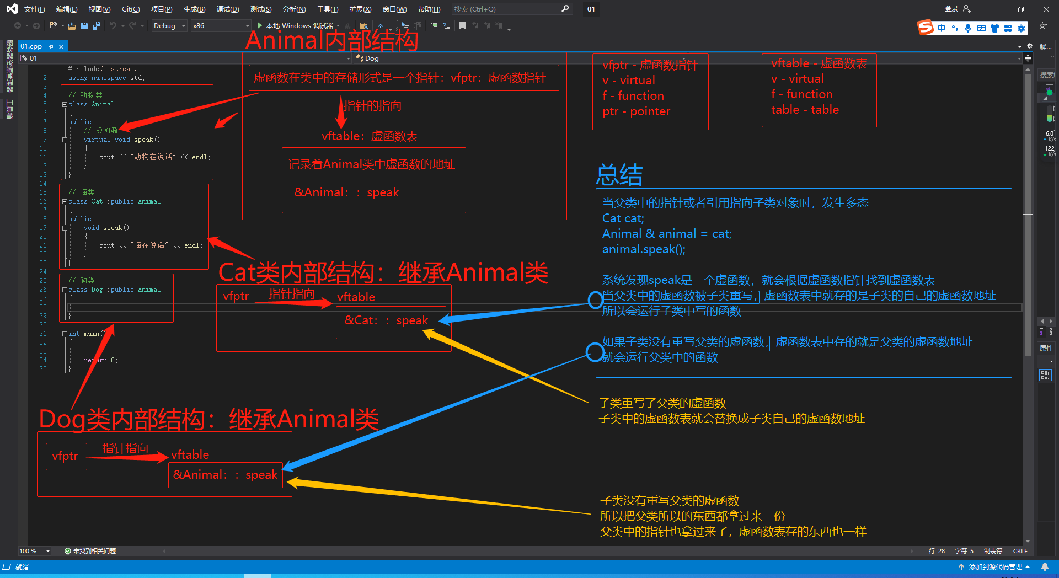This screenshot has height=578, width=1059.
Task: Open the Sogou toolbox grid icon
Action: pyautogui.click(x=1008, y=28)
